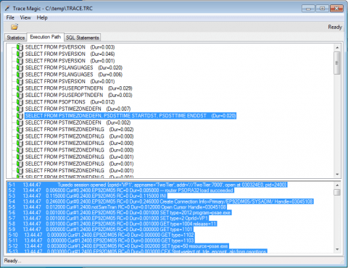Click database icon of PSOPTIONS Dur=0.012 row
Screen dimensions: 348x268
pyautogui.click(x=20, y=102)
